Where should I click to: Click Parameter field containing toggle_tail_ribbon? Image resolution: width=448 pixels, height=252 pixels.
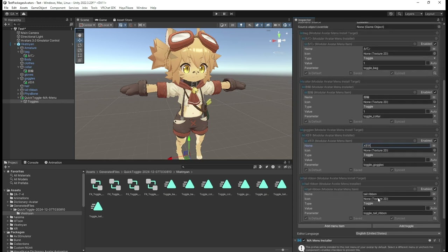tap(397, 213)
